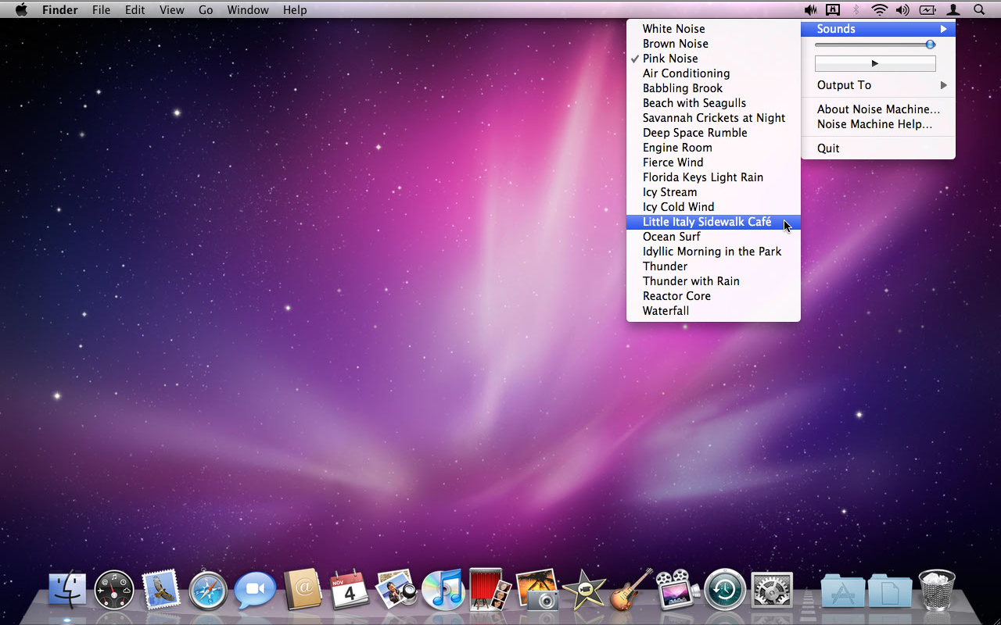Open iTunes in the Dock
Screen dimensions: 1001x625
pyautogui.click(x=443, y=589)
